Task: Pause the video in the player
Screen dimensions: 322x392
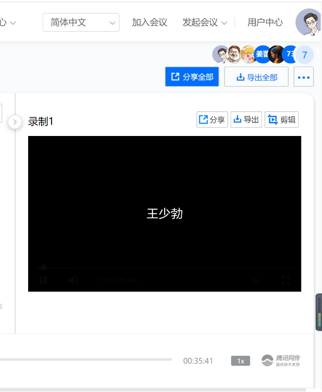Action: (x=43, y=280)
